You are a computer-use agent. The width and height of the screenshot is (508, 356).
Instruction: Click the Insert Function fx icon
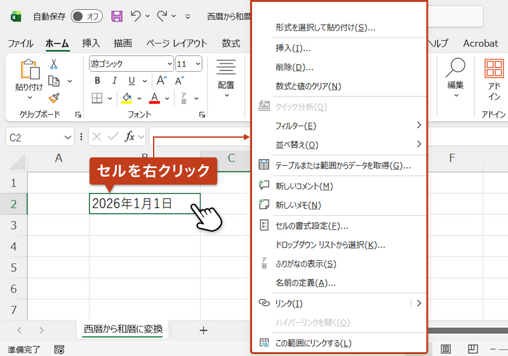click(x=130, y=136)
